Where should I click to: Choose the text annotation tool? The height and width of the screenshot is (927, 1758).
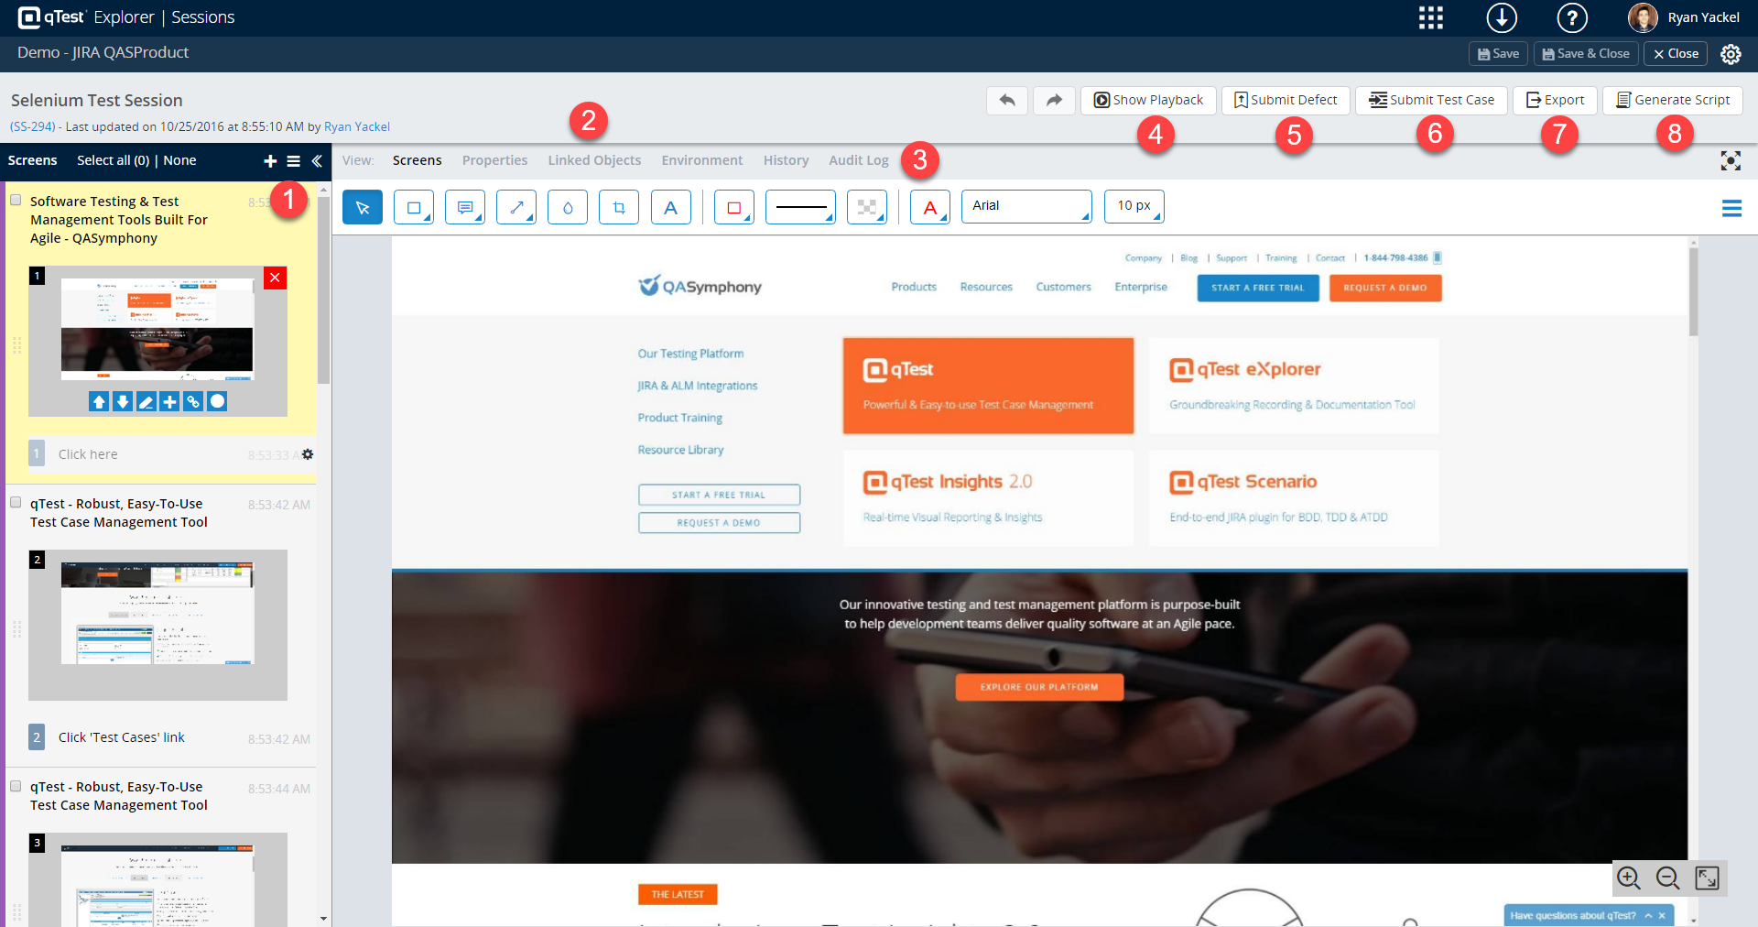(671, 207)
